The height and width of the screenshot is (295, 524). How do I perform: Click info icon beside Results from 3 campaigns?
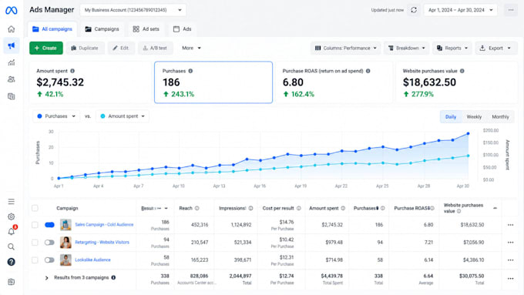pyautogui.click(x=113, y=277)
